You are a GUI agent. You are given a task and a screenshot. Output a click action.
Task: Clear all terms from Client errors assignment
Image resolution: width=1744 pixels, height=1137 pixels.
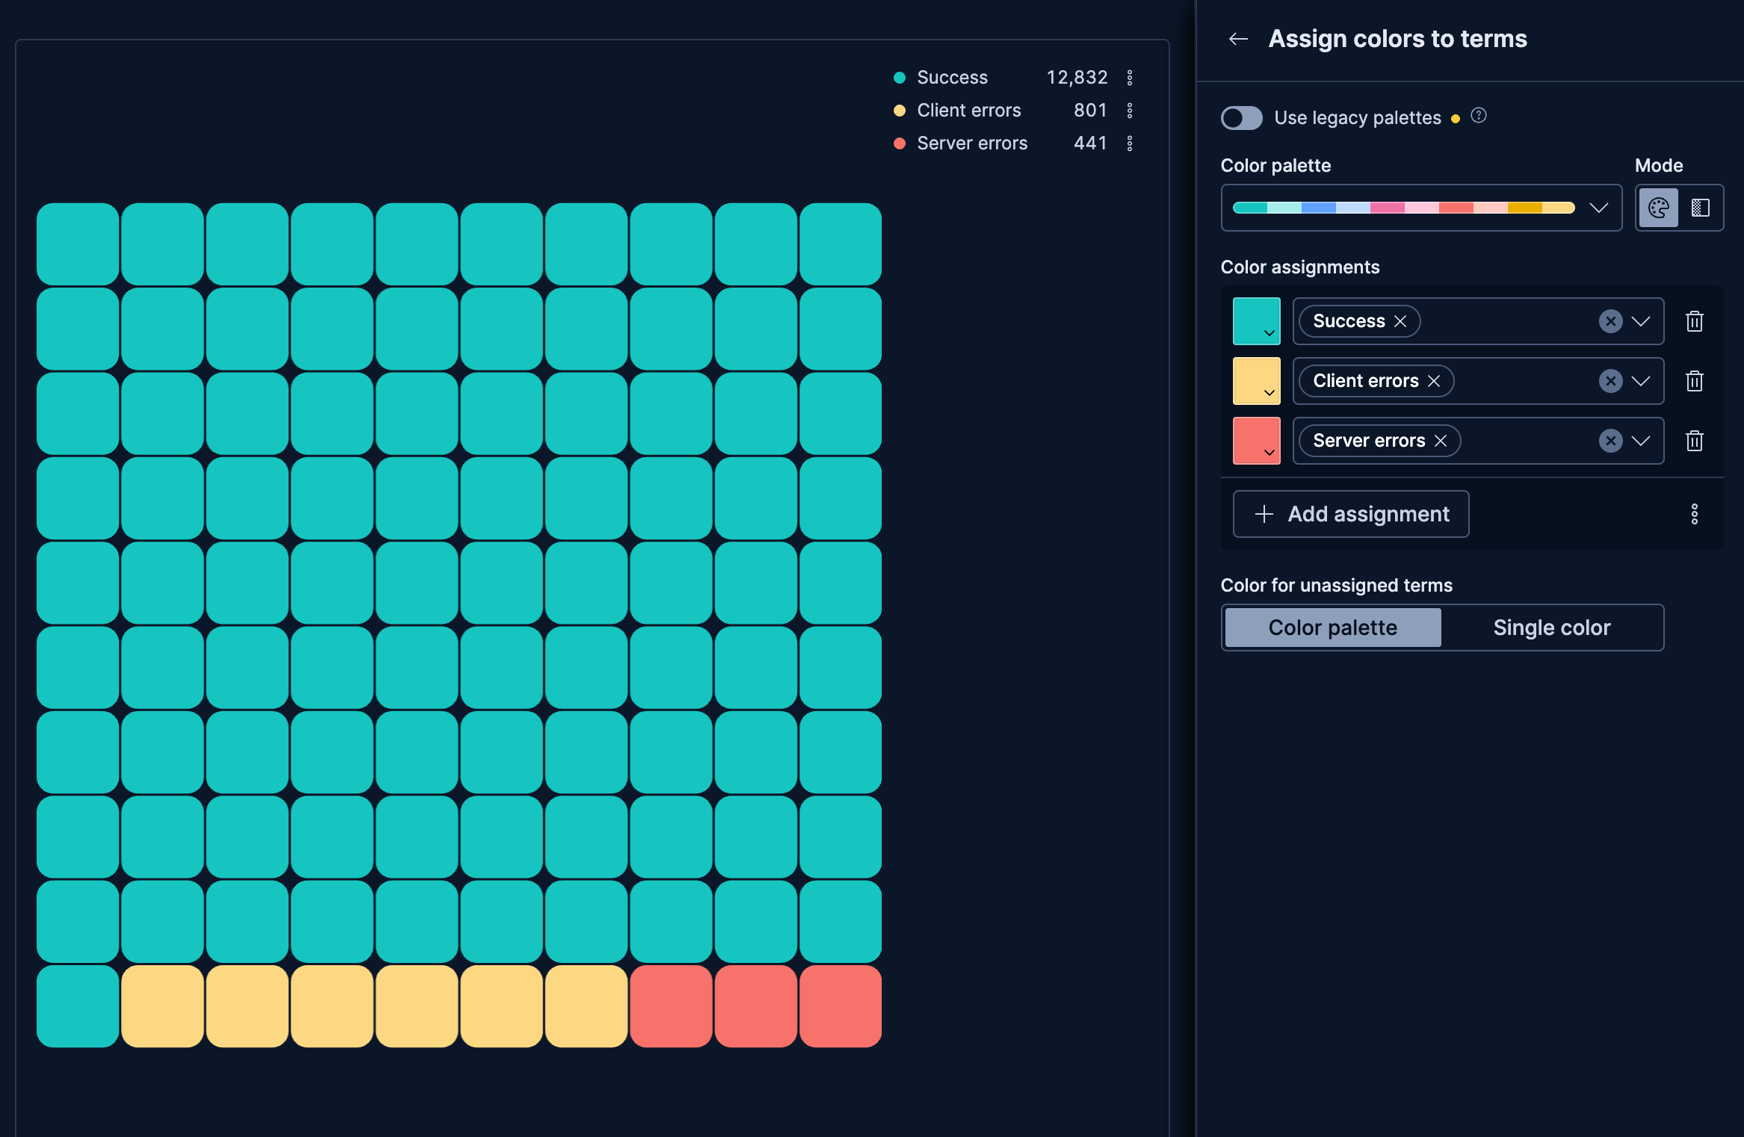coord(1611,381)
